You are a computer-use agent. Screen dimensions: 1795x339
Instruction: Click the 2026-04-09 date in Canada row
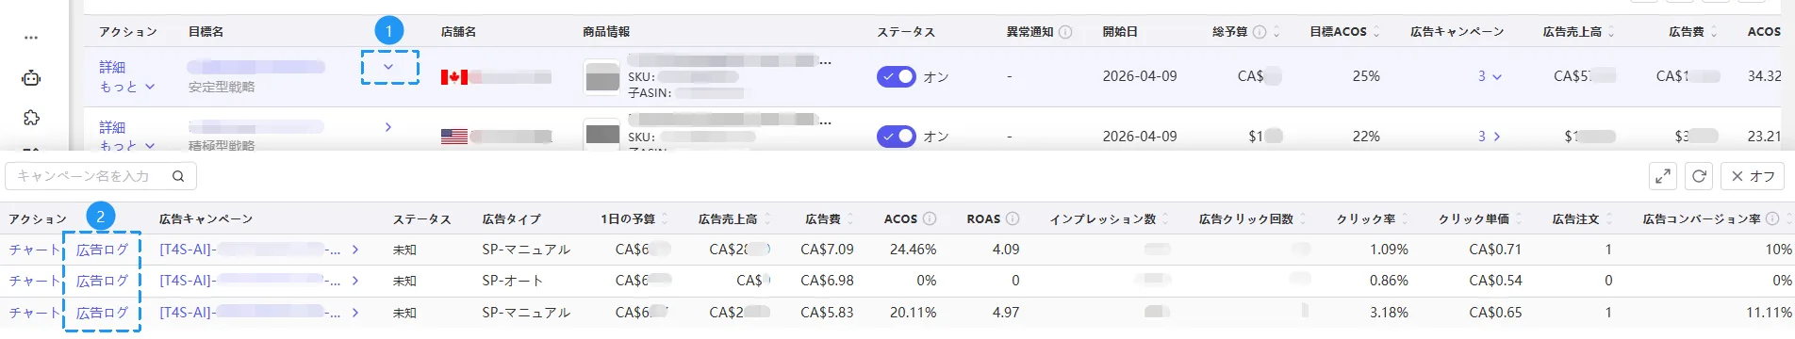pyautogui.click(x=1140, y=76)
